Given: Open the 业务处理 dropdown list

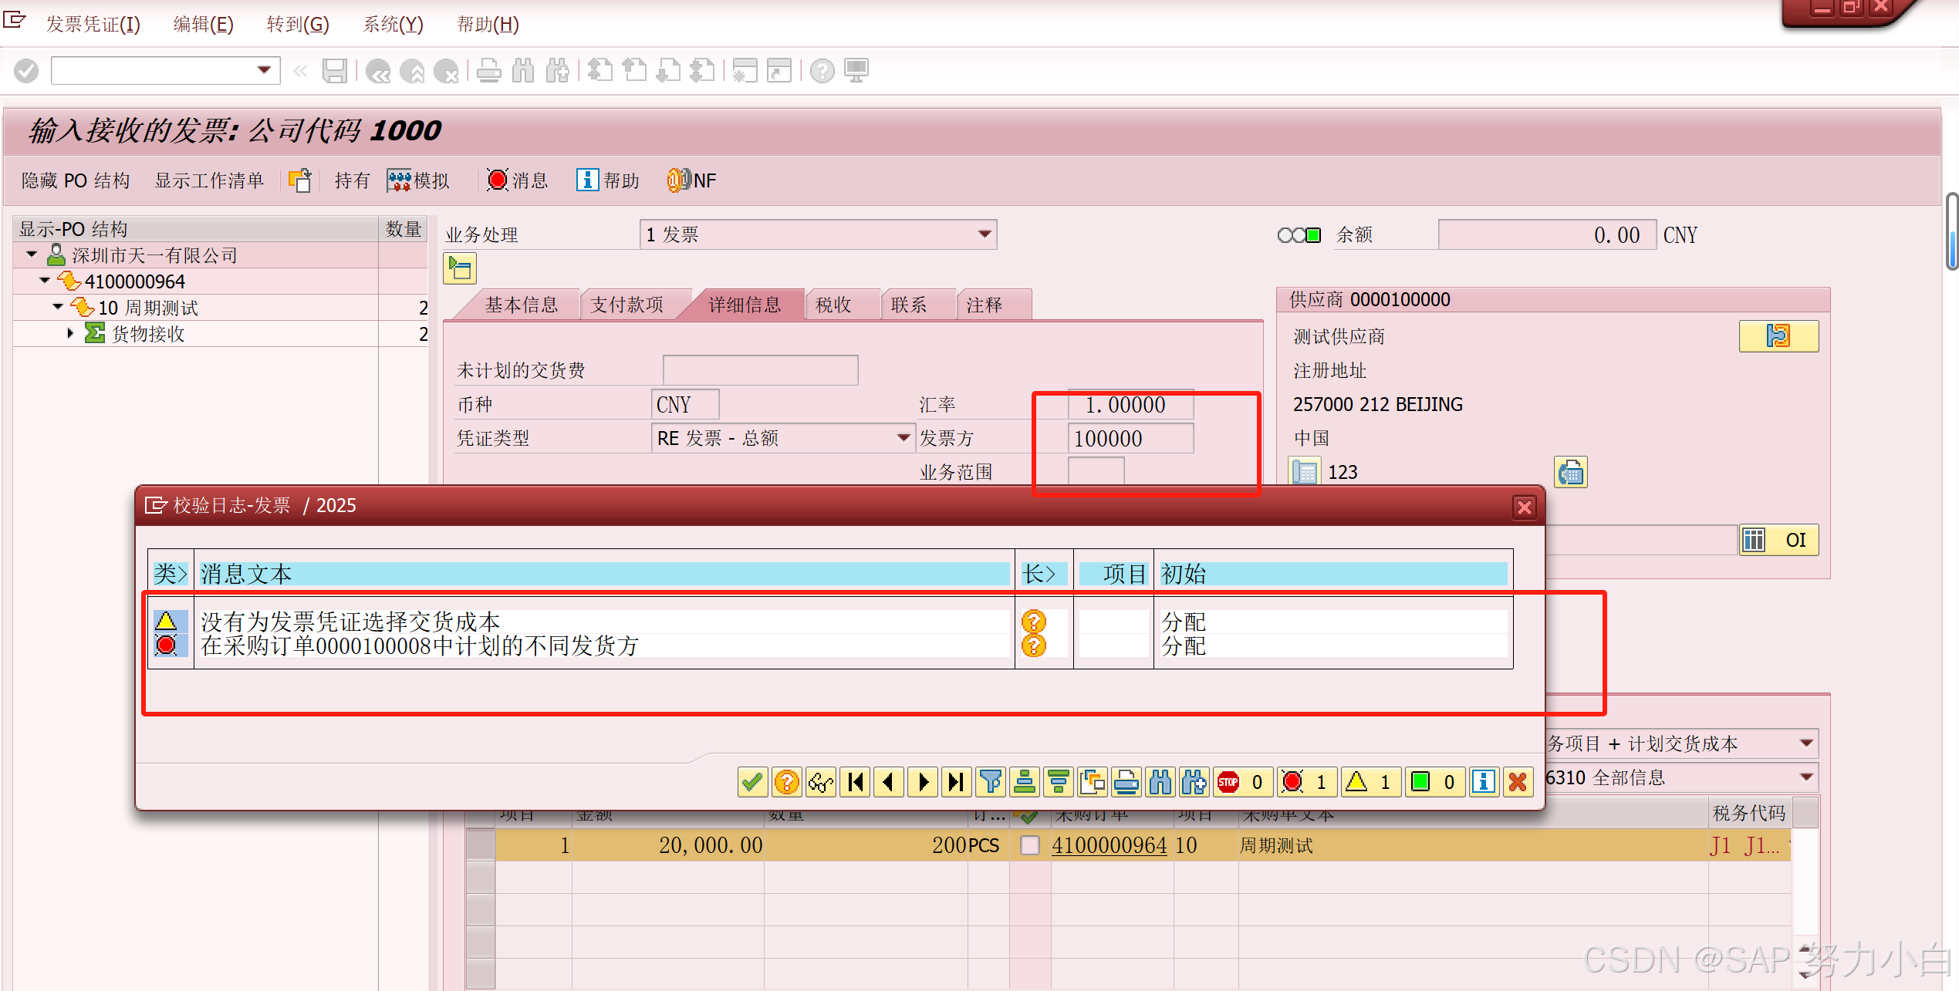Looking at the screenshot, I should point(985,234).
